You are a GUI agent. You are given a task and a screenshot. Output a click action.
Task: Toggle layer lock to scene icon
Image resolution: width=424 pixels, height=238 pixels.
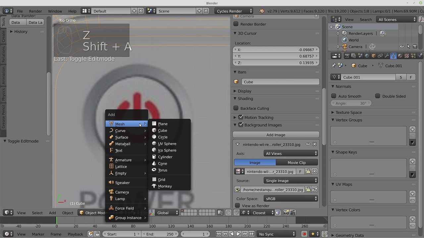tap(220, 213)
